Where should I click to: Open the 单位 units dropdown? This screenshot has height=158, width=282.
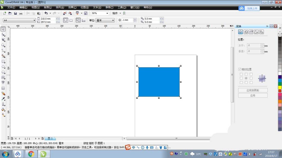pos(113,20)
